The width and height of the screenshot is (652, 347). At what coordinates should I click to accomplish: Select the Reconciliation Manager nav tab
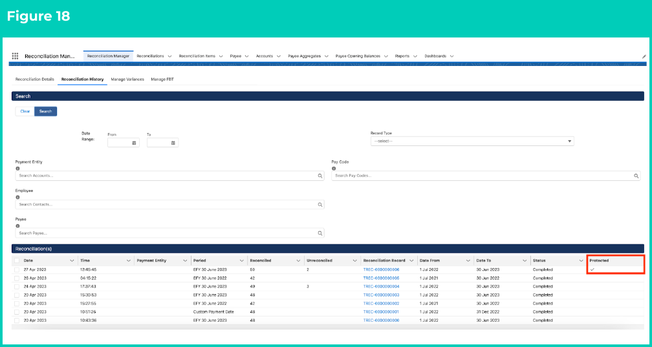108,56
